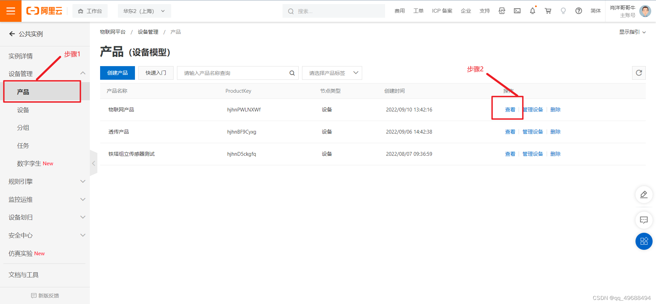Image resolution: width=656 pixels, height=304 pixels.
Task: Click the product search magnifier icon
Action: 292,73
